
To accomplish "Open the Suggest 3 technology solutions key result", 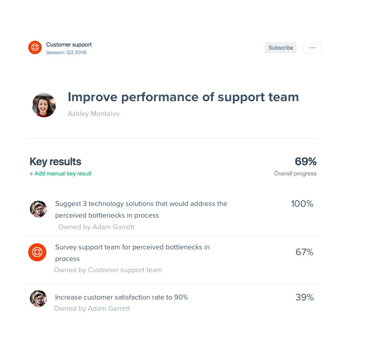I will pyautogui.click(x=141, y=209).
